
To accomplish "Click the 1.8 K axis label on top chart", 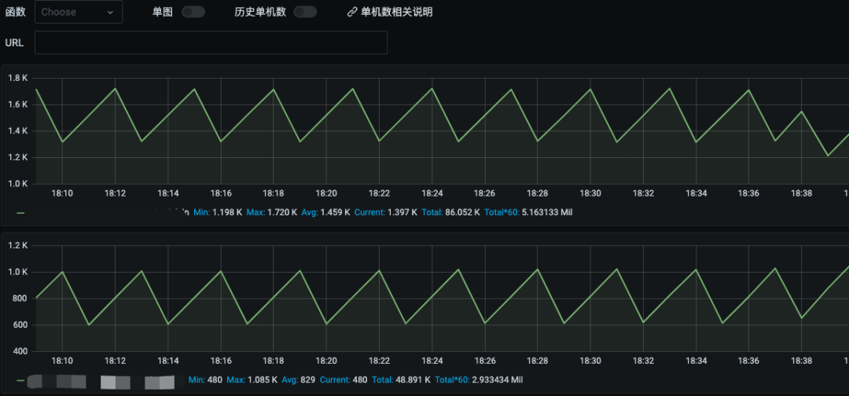I will pos(17,79).
